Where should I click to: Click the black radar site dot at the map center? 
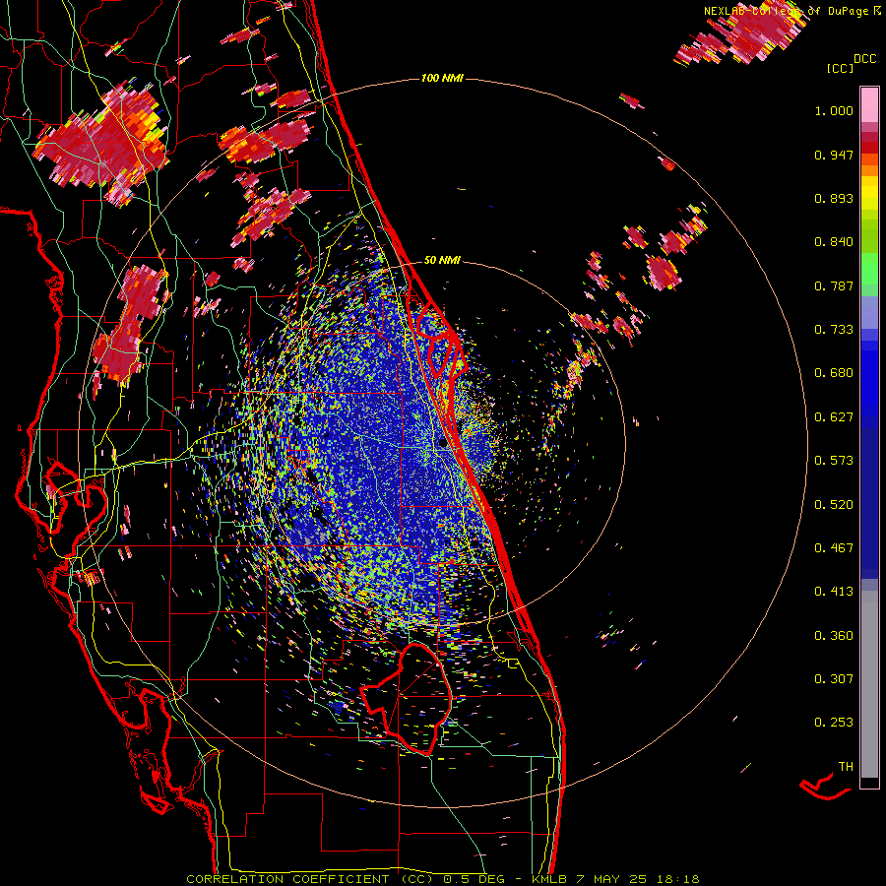pyautogui.click(x=443, y=444)
